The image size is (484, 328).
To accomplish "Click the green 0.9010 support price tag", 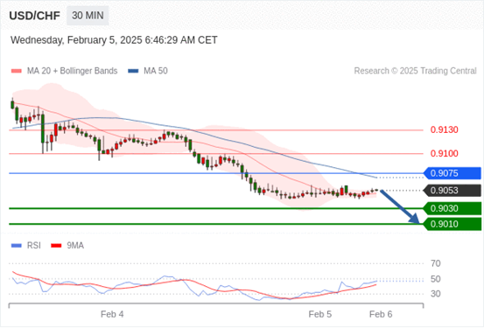I will [x=452, y=224].
